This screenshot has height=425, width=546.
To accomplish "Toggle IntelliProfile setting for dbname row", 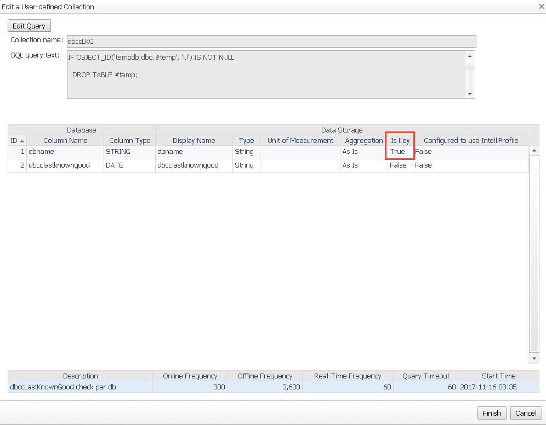I will point(470,152).
